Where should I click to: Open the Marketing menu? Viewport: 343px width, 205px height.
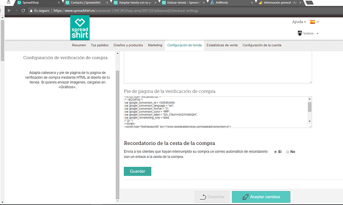[x=155, y=45]
